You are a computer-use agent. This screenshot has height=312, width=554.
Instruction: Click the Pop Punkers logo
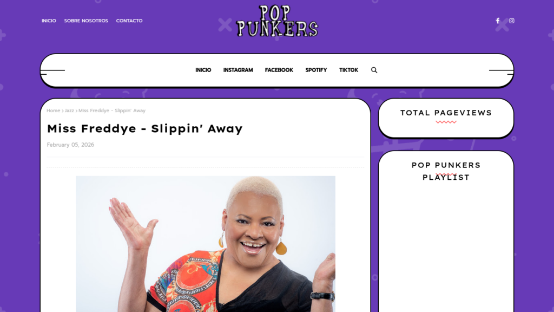[x=277, y=21]
